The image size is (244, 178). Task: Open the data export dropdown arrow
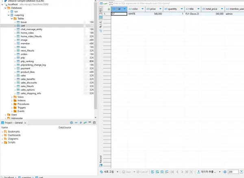220,172
